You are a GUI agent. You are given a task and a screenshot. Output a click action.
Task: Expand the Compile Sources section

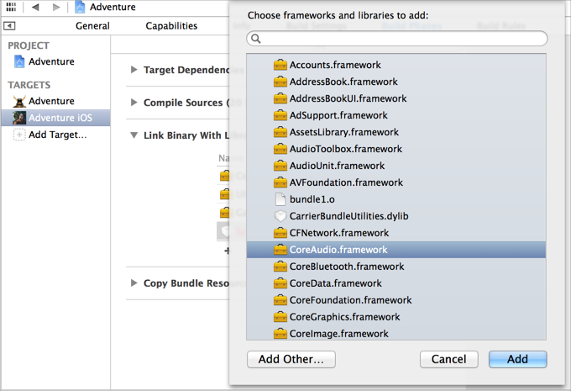coord(134,102)
